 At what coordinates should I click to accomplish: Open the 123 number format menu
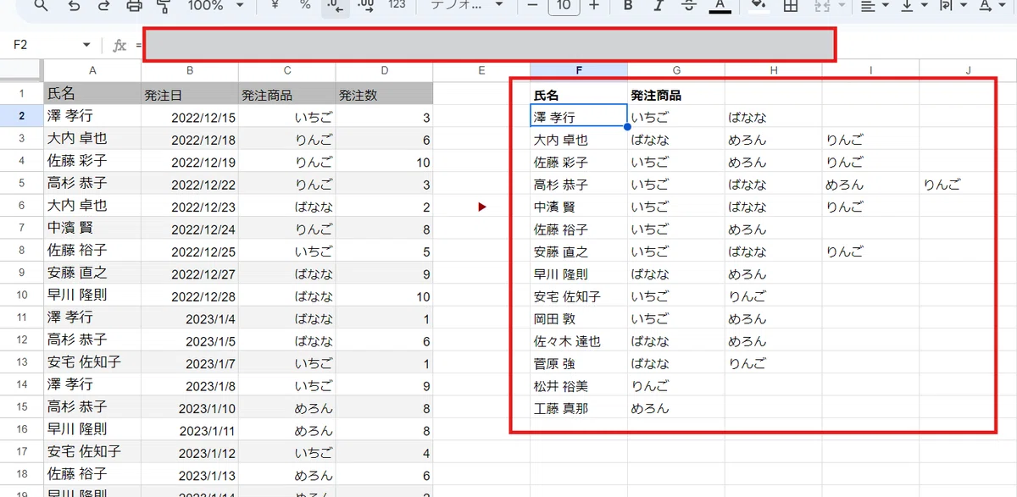pos(396,5)
